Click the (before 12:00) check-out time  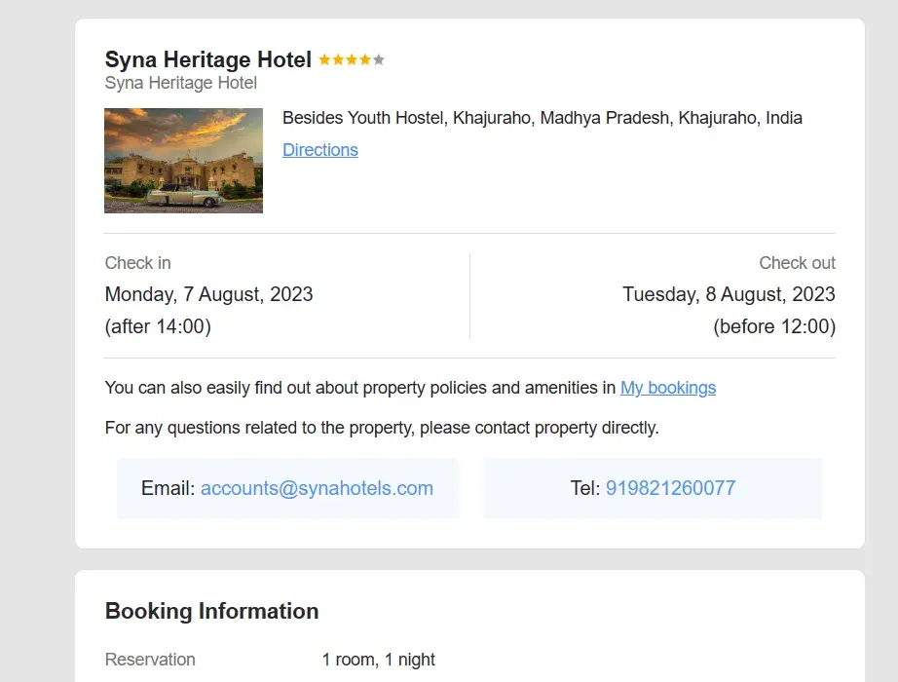coord(774,326)
